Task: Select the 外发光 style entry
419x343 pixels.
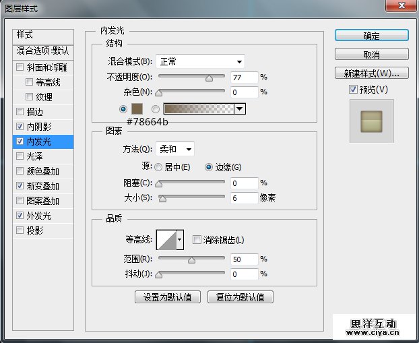Action: pyautogui.click(x=38, y=216)
